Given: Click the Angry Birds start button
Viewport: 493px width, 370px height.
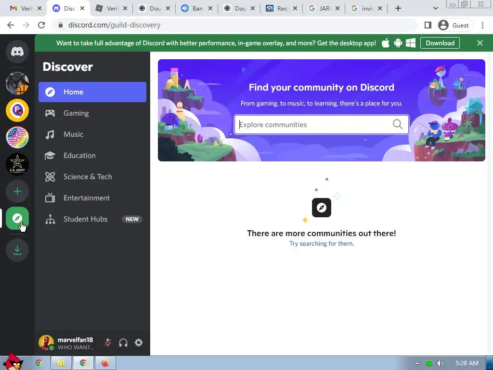Looking at the screenshot, I should pos(12,362).
